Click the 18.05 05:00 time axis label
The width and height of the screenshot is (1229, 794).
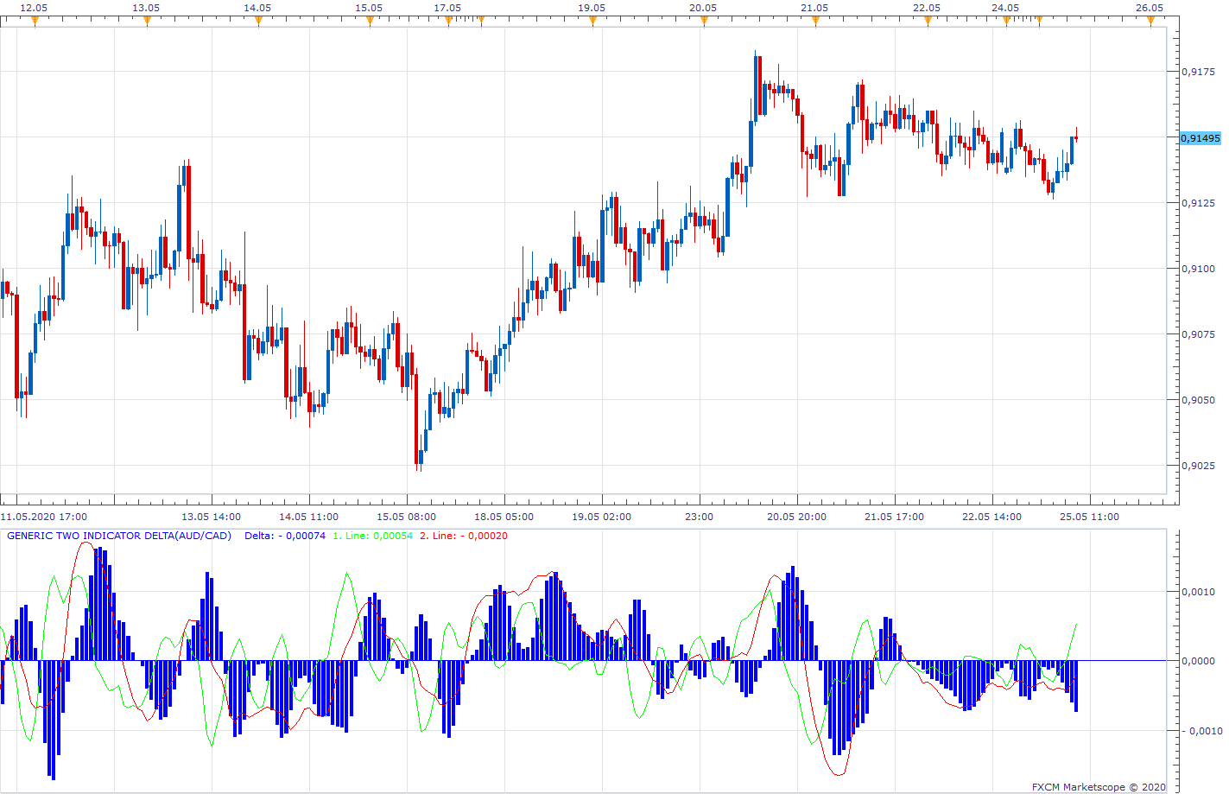(504, 517)
